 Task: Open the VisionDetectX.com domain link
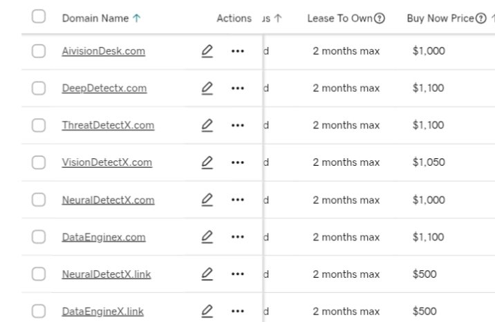click(107, 163)
